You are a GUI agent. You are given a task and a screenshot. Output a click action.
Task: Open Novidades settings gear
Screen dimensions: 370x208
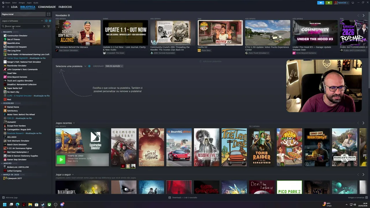tap(69, 15)
